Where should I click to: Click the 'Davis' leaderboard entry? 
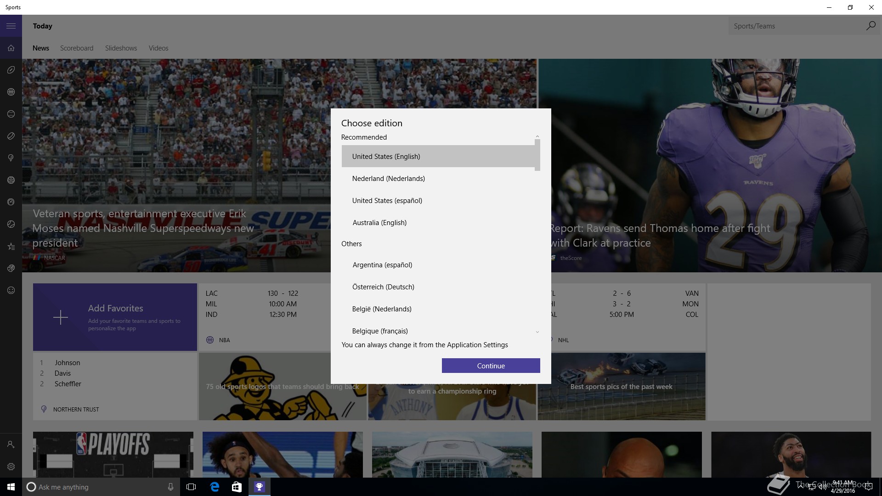62,373
